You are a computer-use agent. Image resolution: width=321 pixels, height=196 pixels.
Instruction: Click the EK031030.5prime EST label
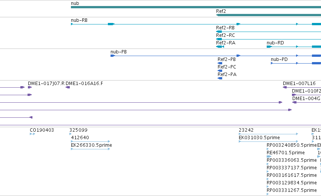click(259, 138)
